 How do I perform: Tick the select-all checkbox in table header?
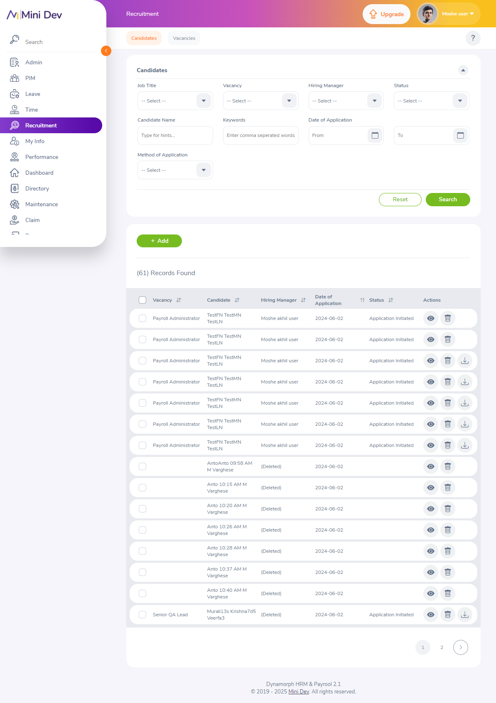(142, 300)
